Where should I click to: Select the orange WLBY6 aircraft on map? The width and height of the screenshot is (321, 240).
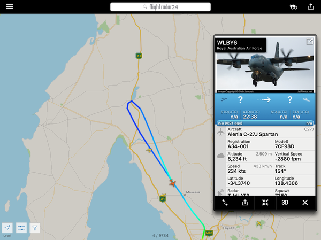(172, 183)
